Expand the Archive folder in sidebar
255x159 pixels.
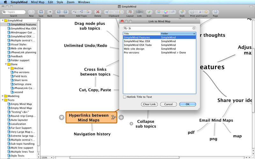pyautogui.click(x=9, y=68)
